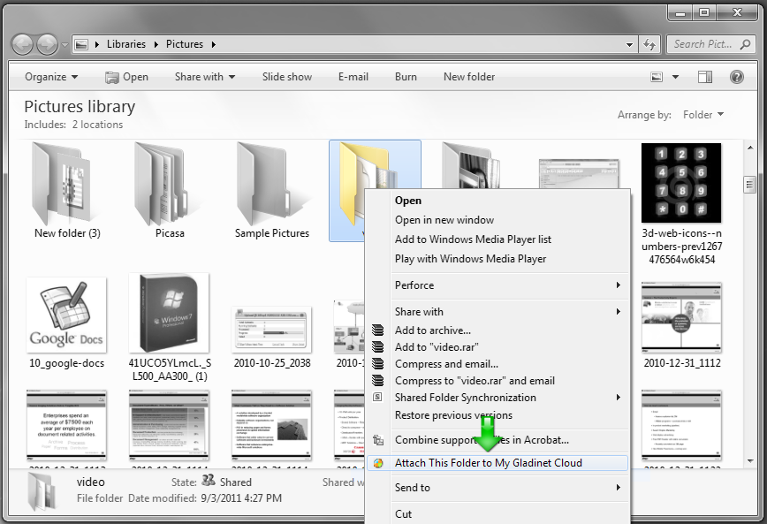Select Restore previous versions entry
Viewport: 767px width, 524px height.
pyautogui.click(x=454, y=415)
